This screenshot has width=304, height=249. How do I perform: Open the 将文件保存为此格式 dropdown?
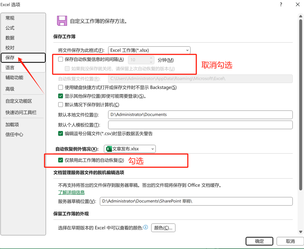(149, 50)
